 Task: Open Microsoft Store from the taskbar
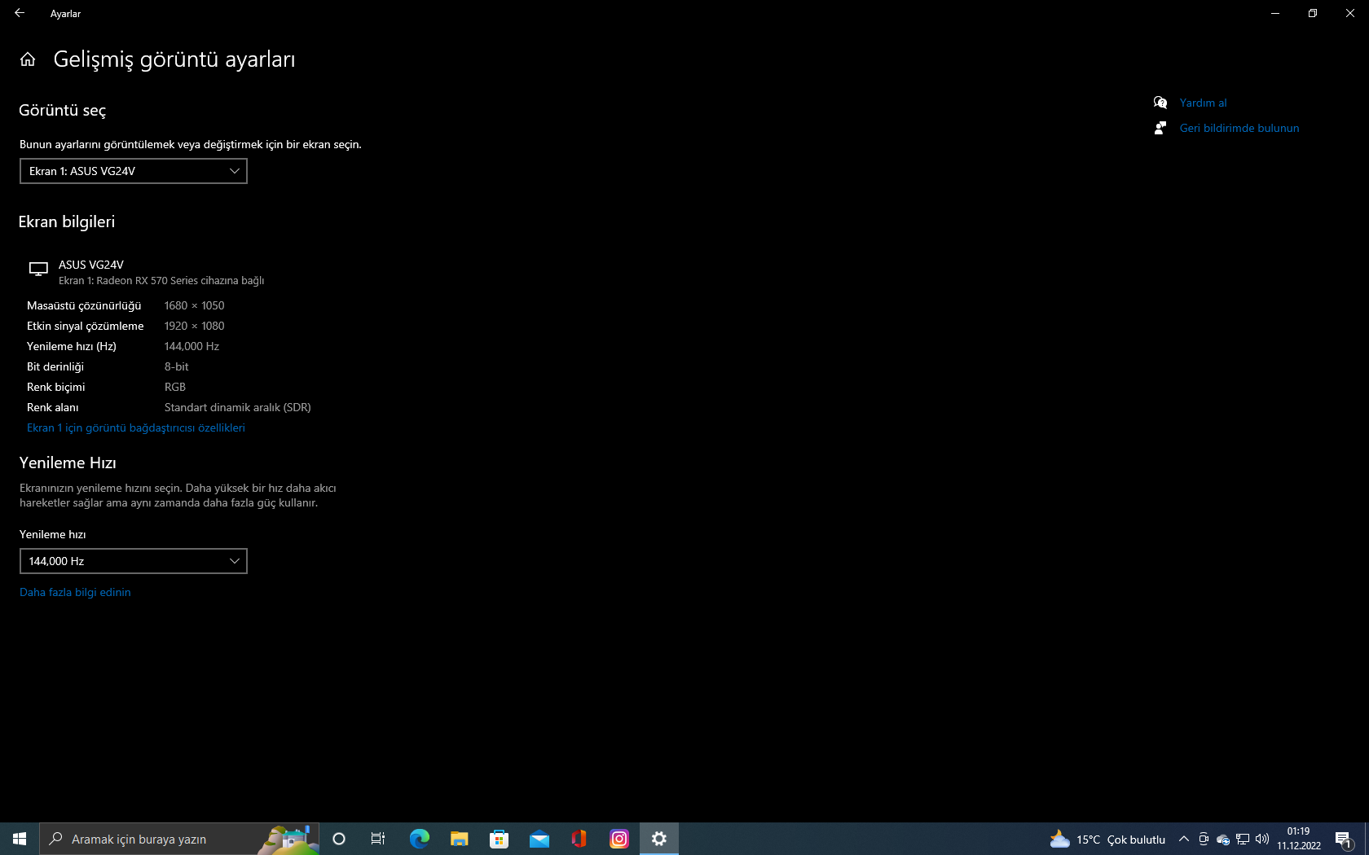499,839
